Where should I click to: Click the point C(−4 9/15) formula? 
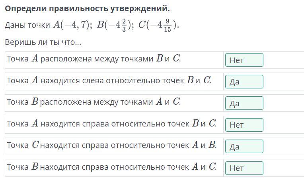159,25
